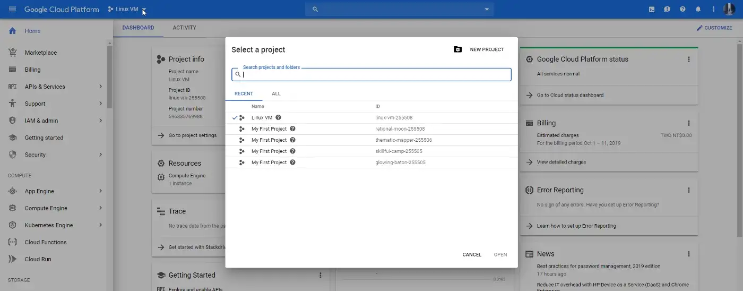Click the Search projects and folders field
The height and width of the screenshot is (291, 743).
[x=371, y=74]
